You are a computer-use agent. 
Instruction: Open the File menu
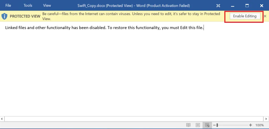(8, 6)
